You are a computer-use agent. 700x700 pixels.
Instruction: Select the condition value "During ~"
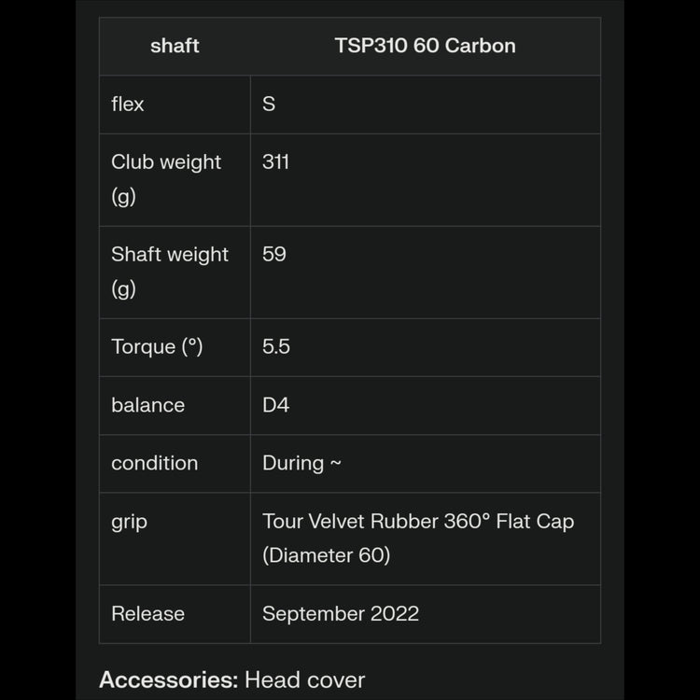point(301,463)
